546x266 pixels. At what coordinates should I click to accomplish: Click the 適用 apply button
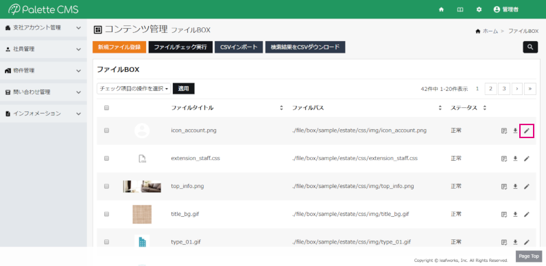184,88
